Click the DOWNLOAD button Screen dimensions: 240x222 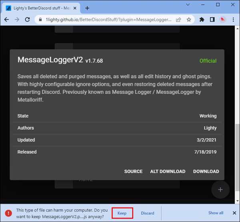206,171
